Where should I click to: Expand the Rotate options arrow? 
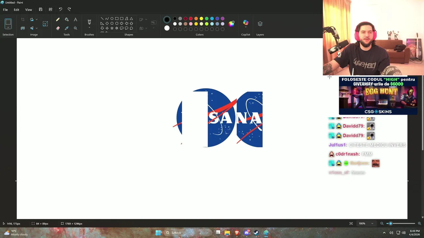tap(36, 20)
